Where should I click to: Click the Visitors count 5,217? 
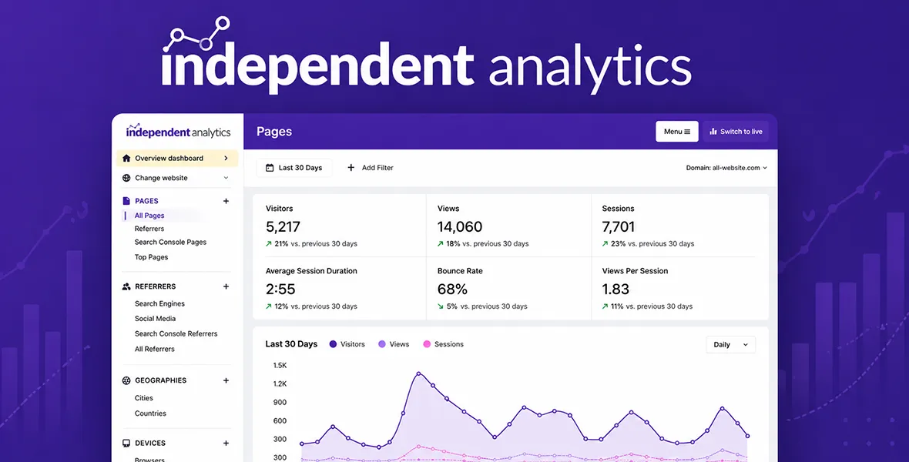pos(283,226)
